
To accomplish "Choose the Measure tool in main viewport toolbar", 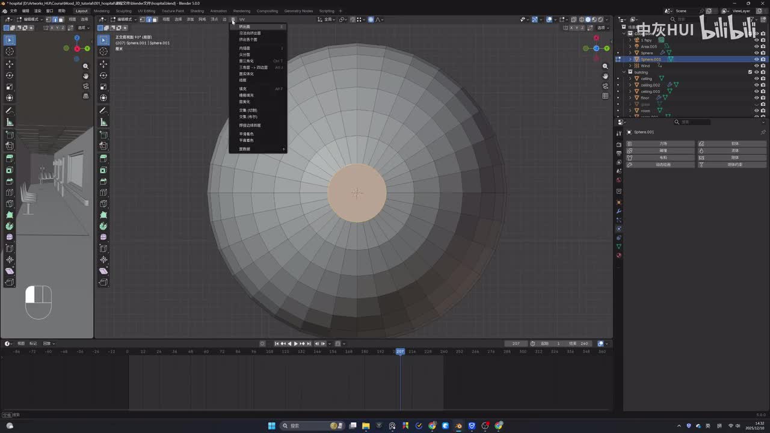I will pos(103,122).
